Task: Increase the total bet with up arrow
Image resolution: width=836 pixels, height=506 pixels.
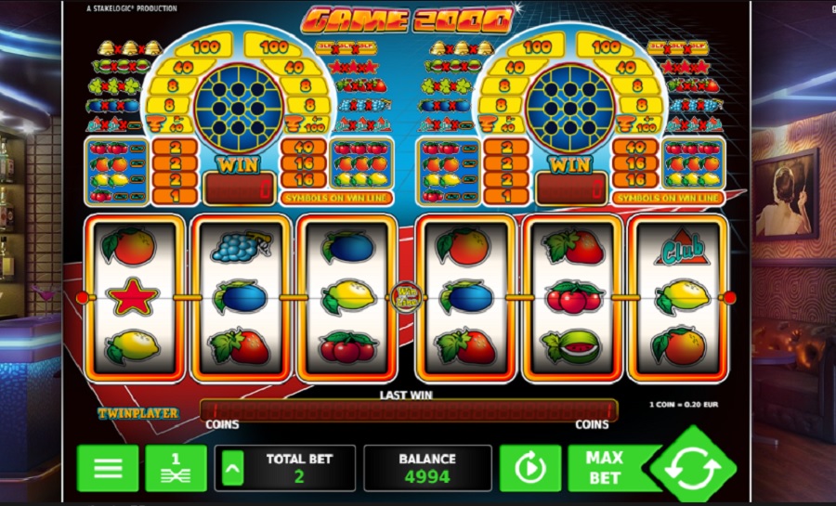Action: (x=232, y=468)
